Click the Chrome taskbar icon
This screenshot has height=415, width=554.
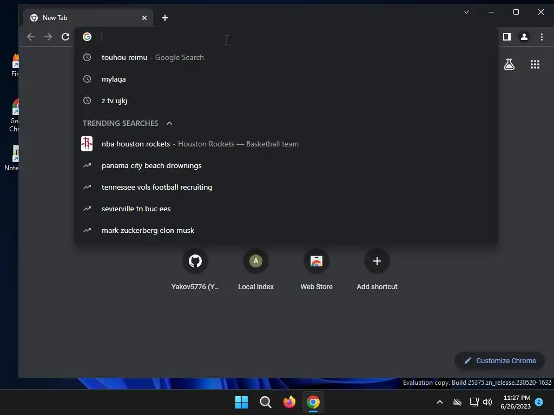pyautogui.click(x=313, y=402)
